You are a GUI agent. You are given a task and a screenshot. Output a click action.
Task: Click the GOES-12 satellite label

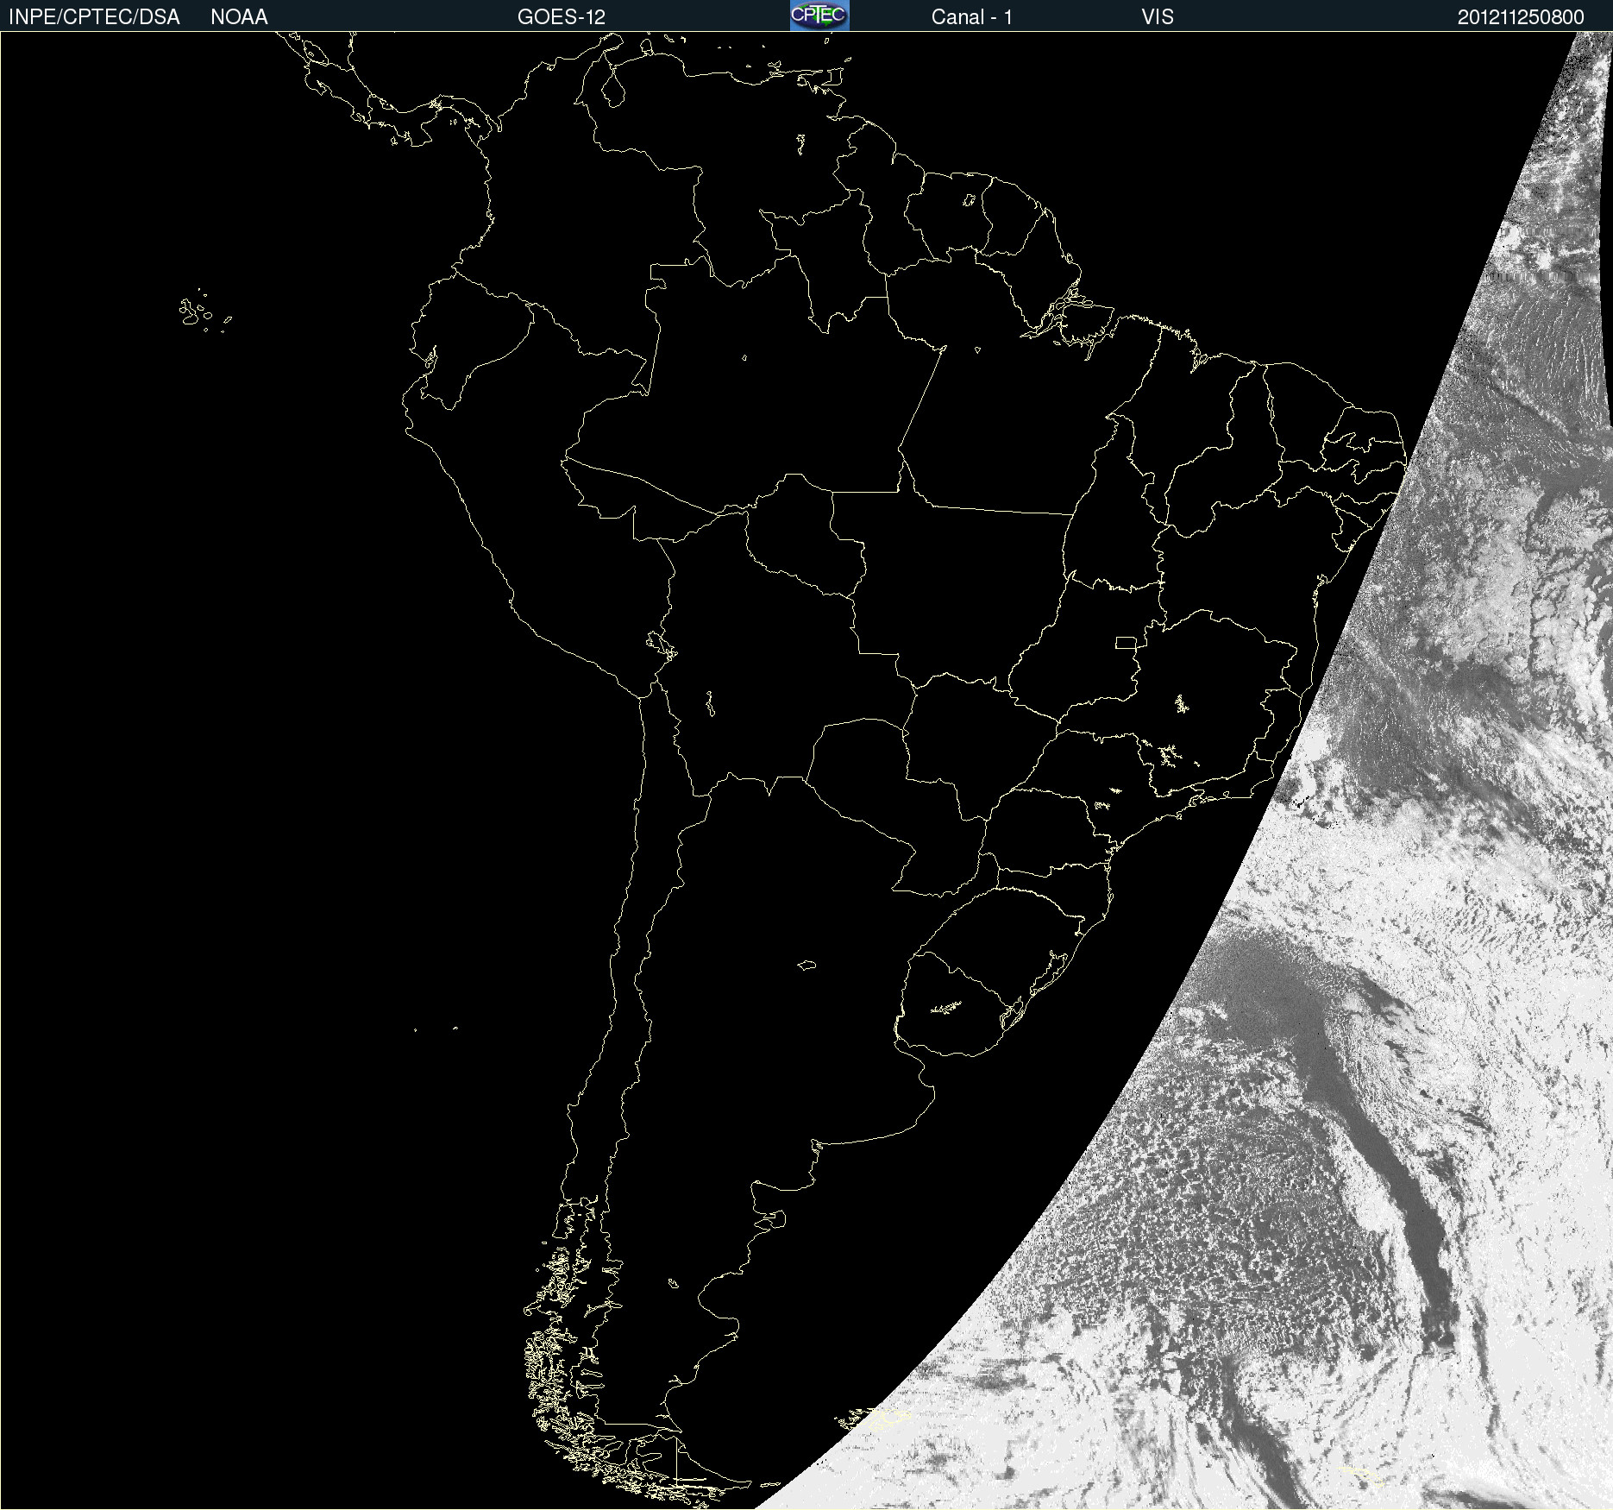562,17
